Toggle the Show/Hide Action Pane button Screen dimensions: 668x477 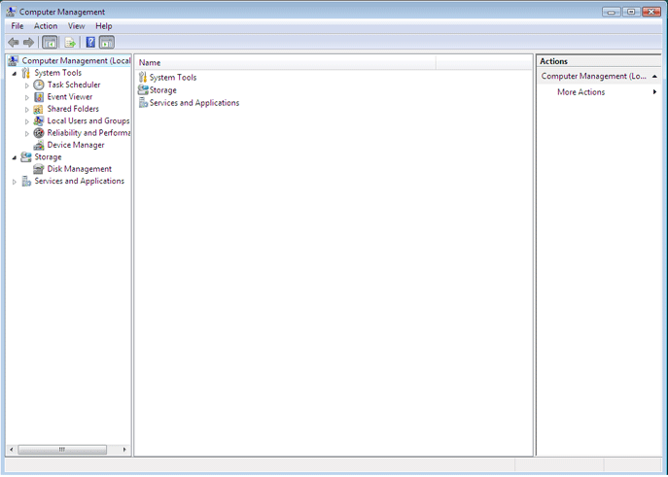(x=107, y=42)
